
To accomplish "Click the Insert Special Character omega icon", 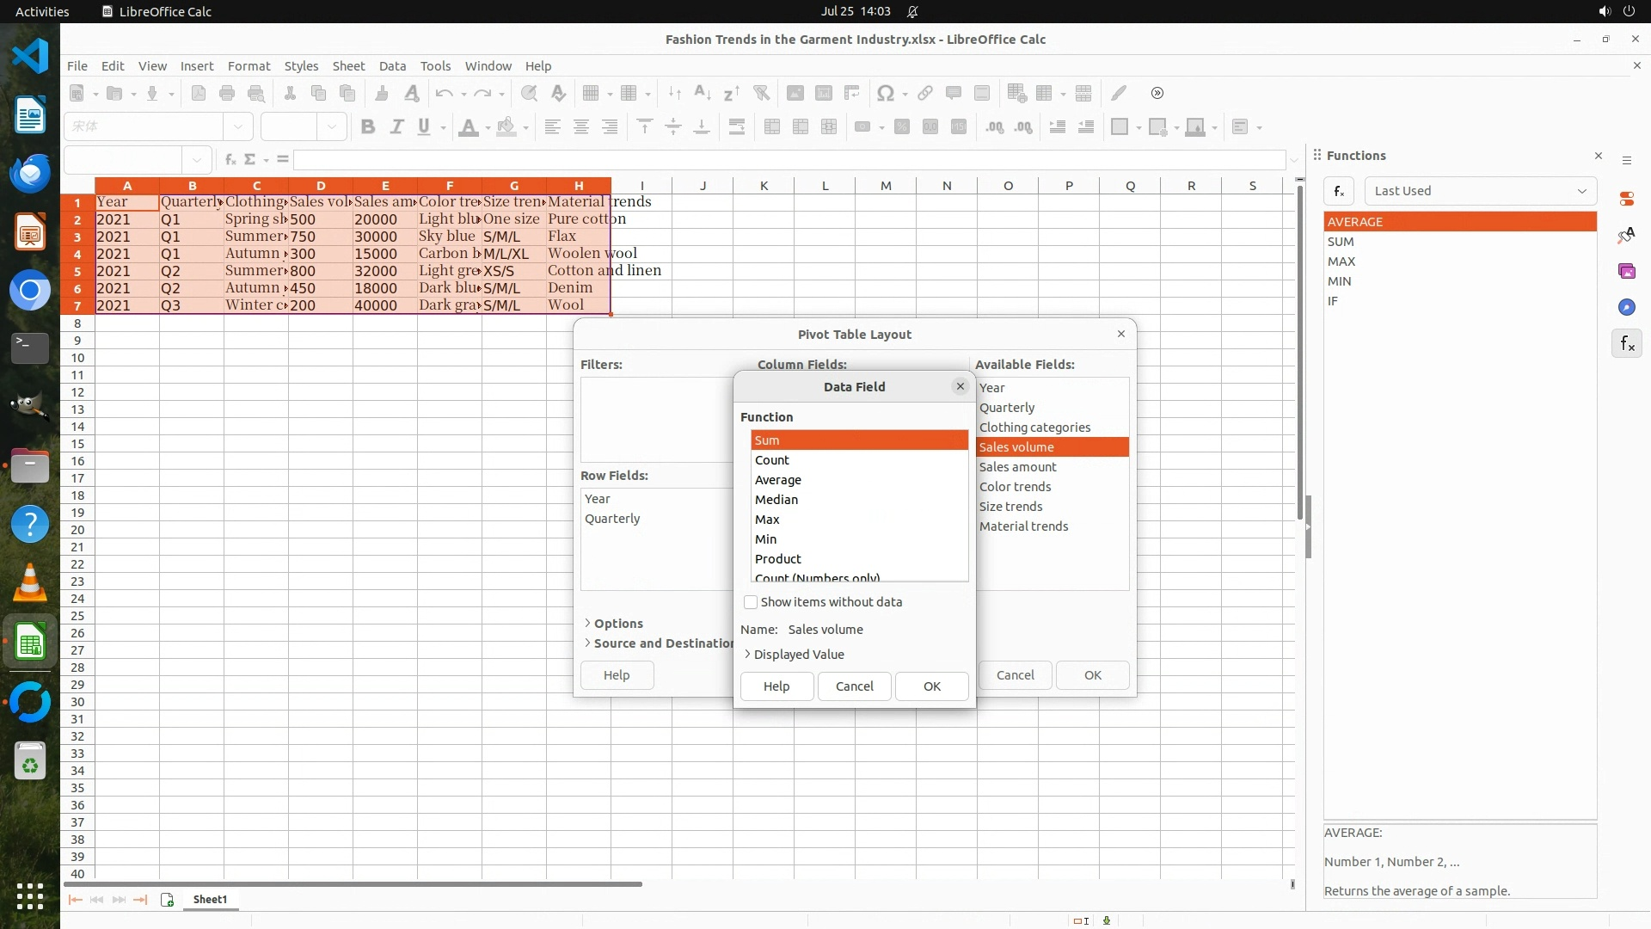I will pyautogui.click(x=885, y=93).
